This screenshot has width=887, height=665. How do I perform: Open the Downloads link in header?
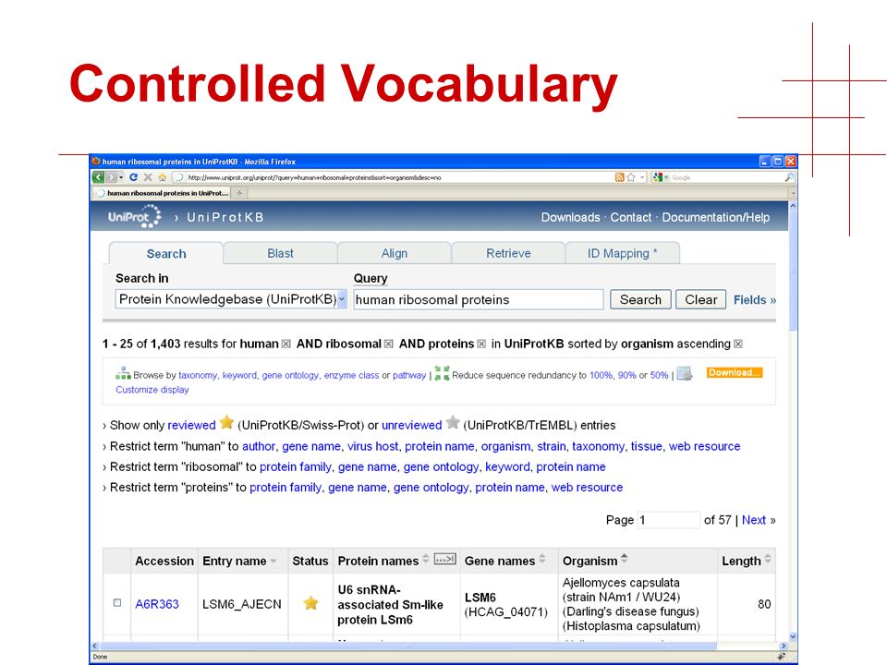(570, 218)
